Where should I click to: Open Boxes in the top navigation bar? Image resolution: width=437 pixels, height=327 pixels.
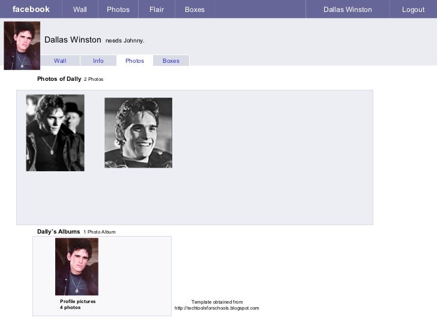194,10
